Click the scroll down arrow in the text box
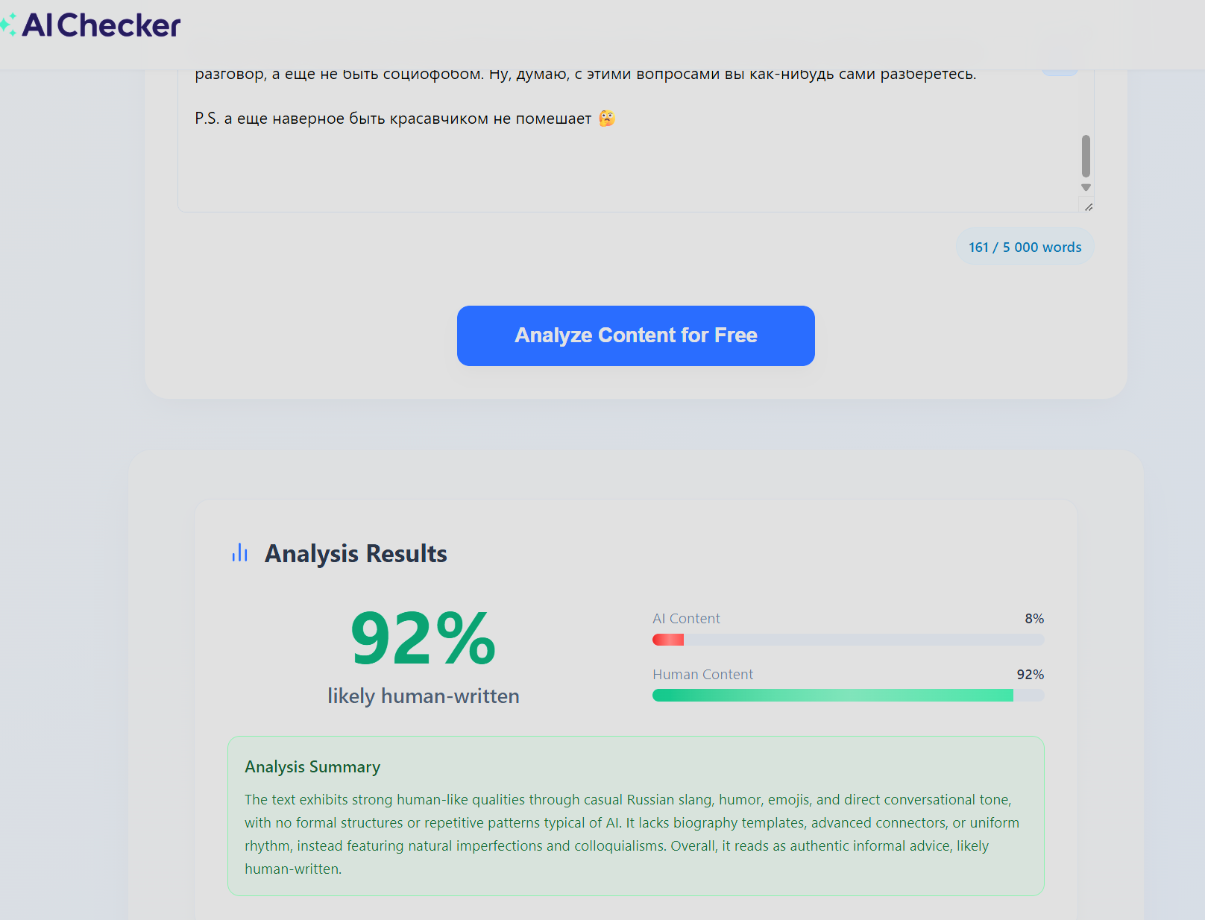 pyautogui.click(x=1086, y=188)
